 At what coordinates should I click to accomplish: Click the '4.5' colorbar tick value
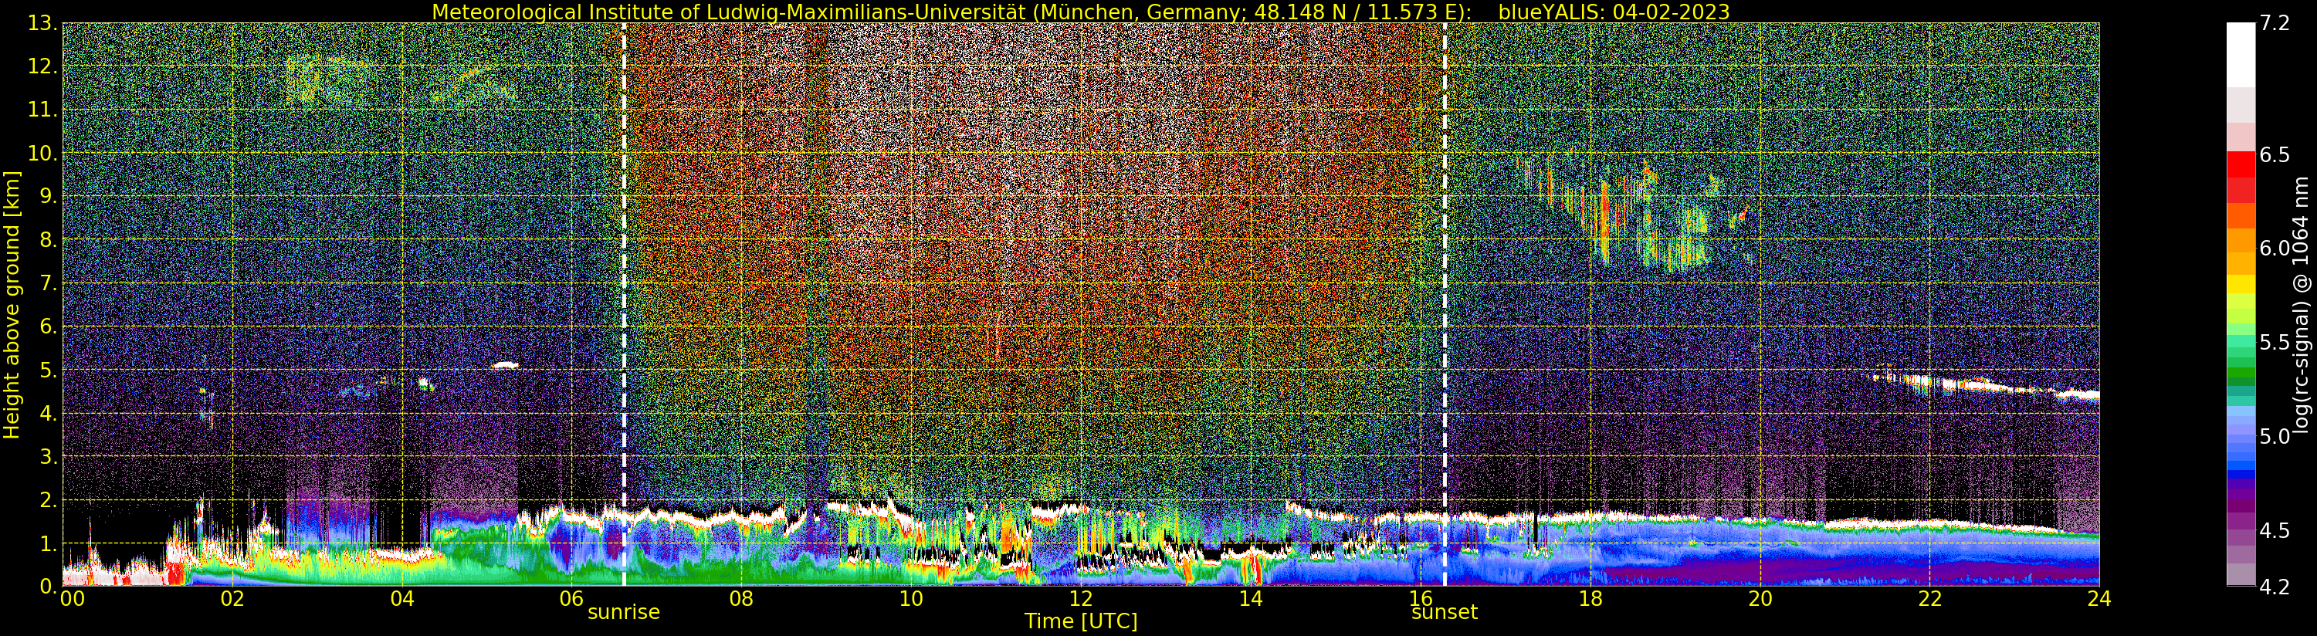[x=2275, y=529]
